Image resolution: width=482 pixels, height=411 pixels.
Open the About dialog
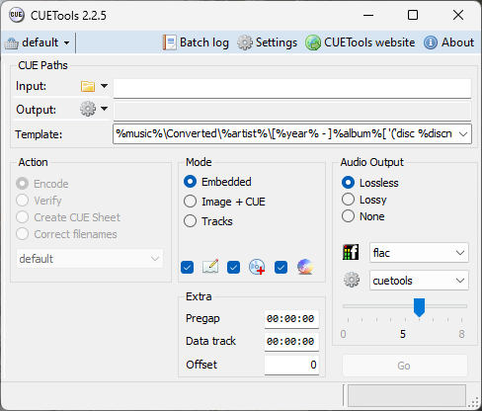[449, 42]
